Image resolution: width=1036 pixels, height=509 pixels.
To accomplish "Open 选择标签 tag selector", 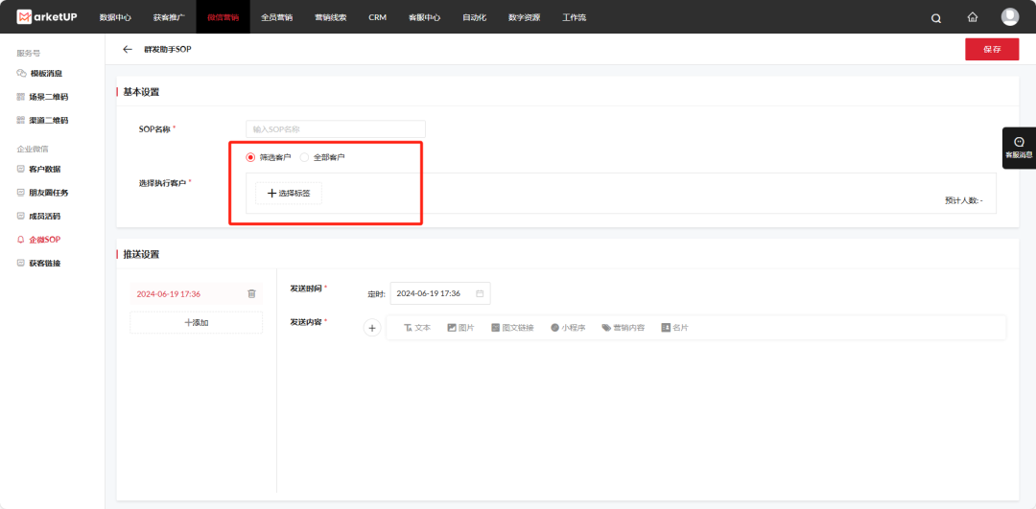I will pos(289,193).
